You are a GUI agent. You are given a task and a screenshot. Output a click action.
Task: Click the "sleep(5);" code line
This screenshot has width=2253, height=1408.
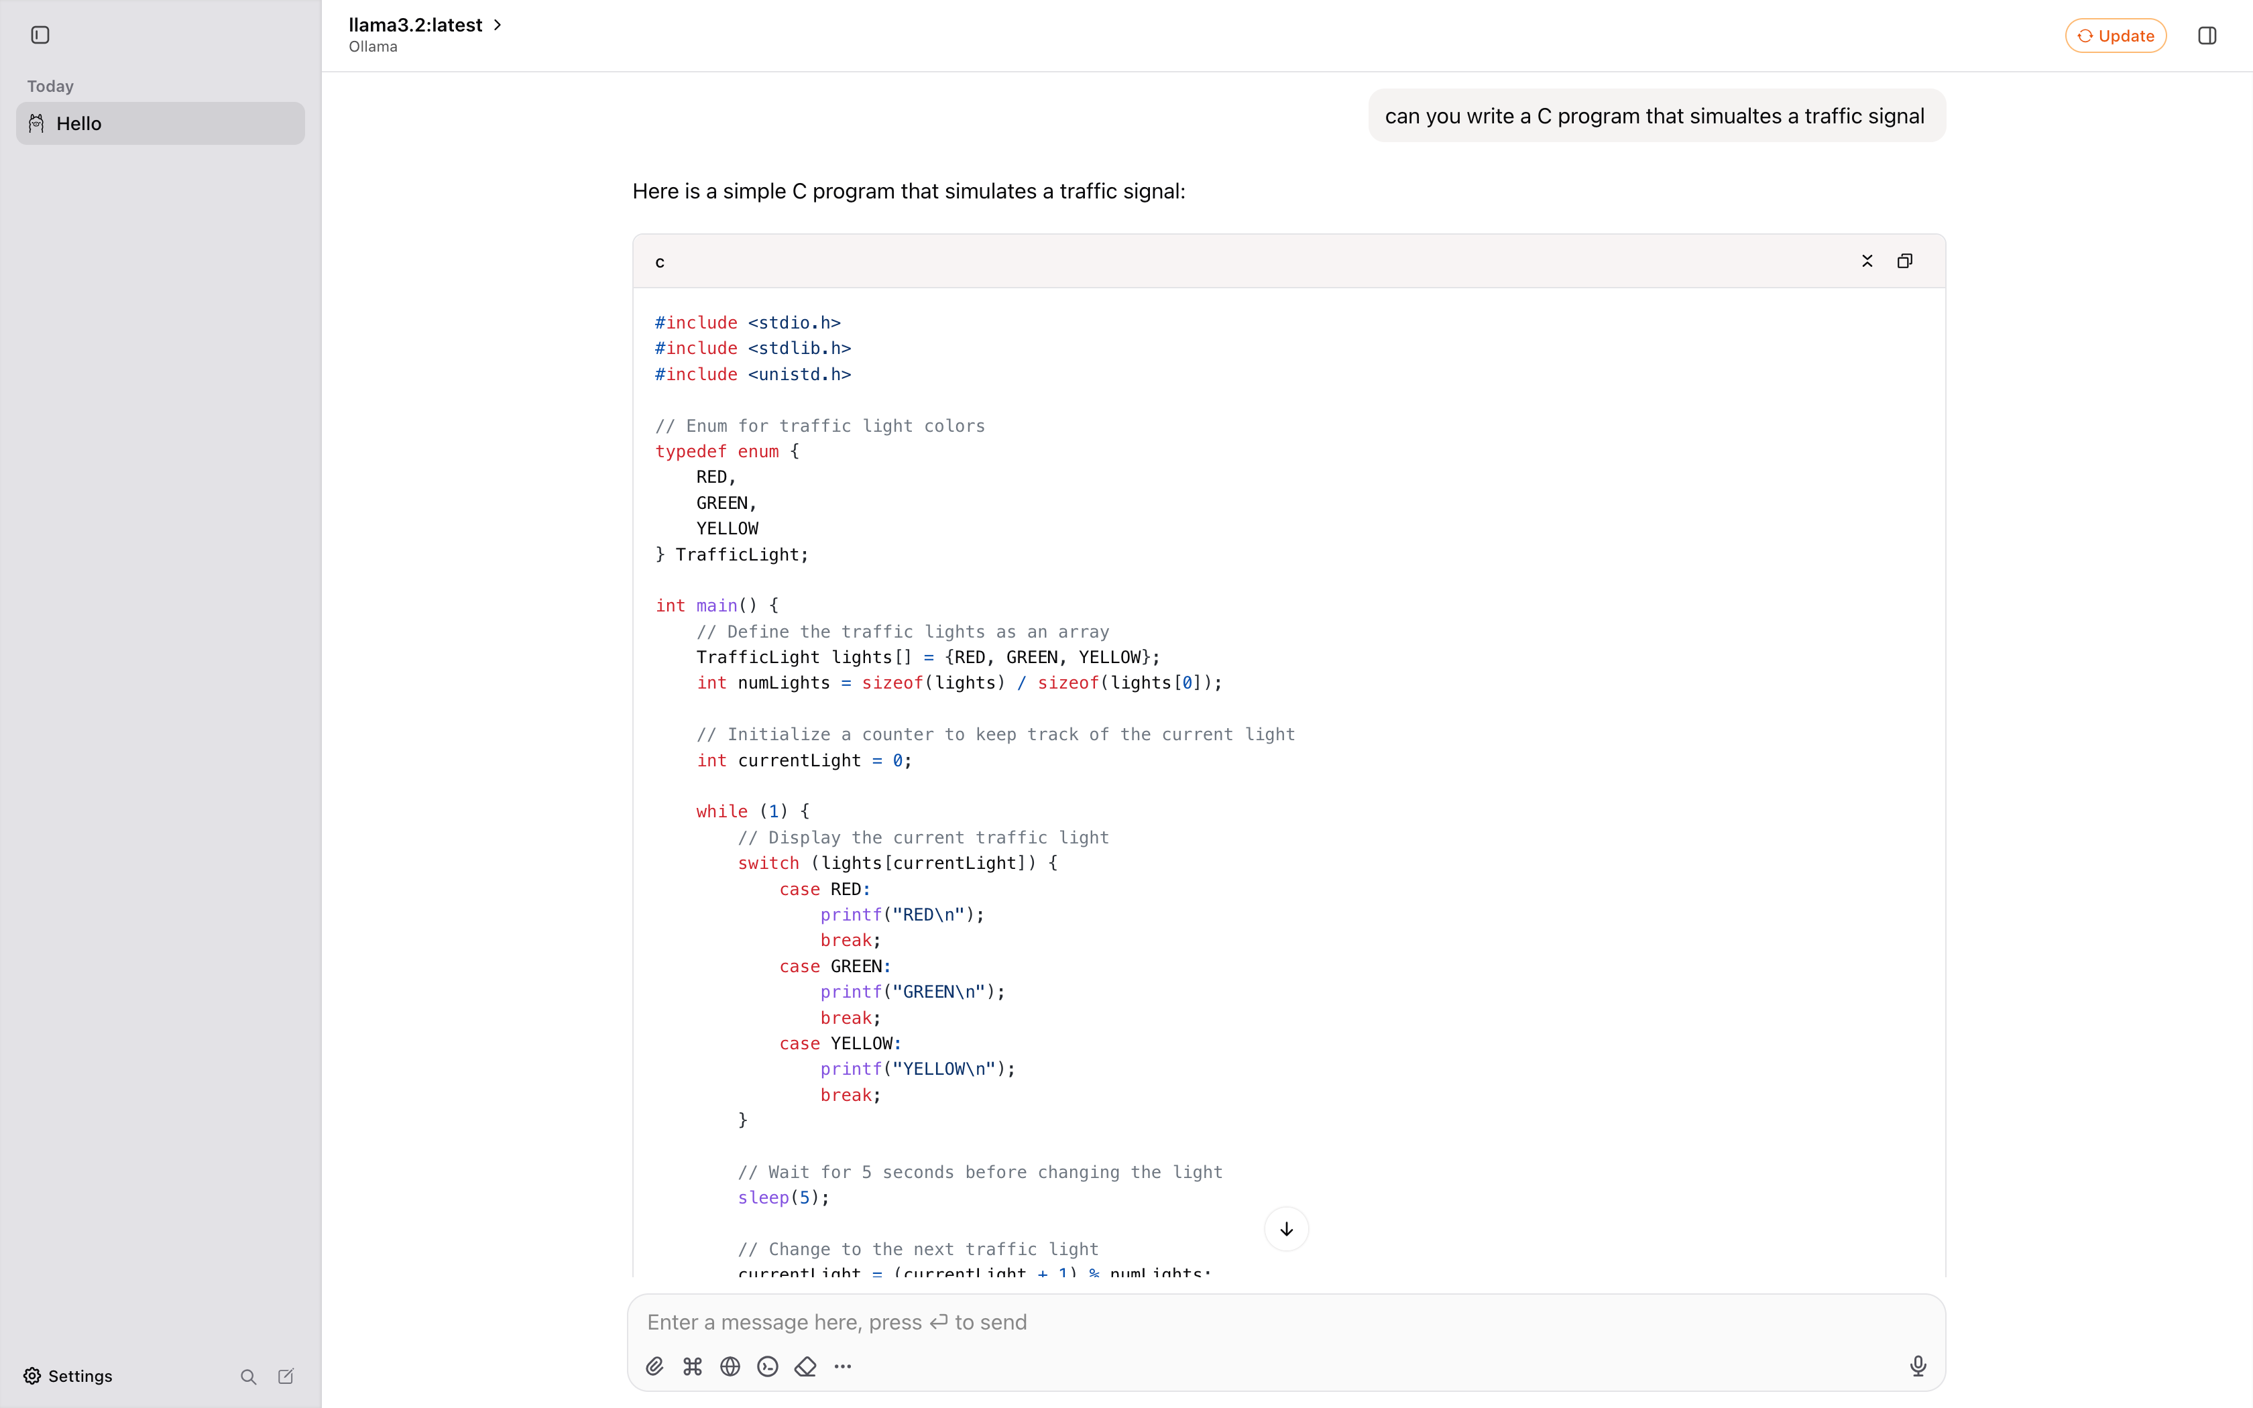point(784,1197)
